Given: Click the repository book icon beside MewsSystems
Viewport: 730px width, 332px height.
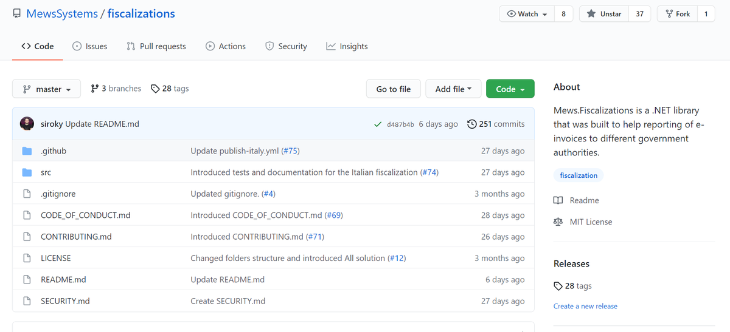Looking at the screenshot, I should 16,13.
